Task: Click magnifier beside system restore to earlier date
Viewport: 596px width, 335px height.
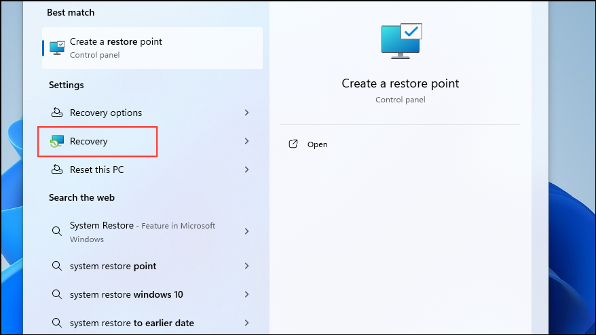Action: [57, 323]
